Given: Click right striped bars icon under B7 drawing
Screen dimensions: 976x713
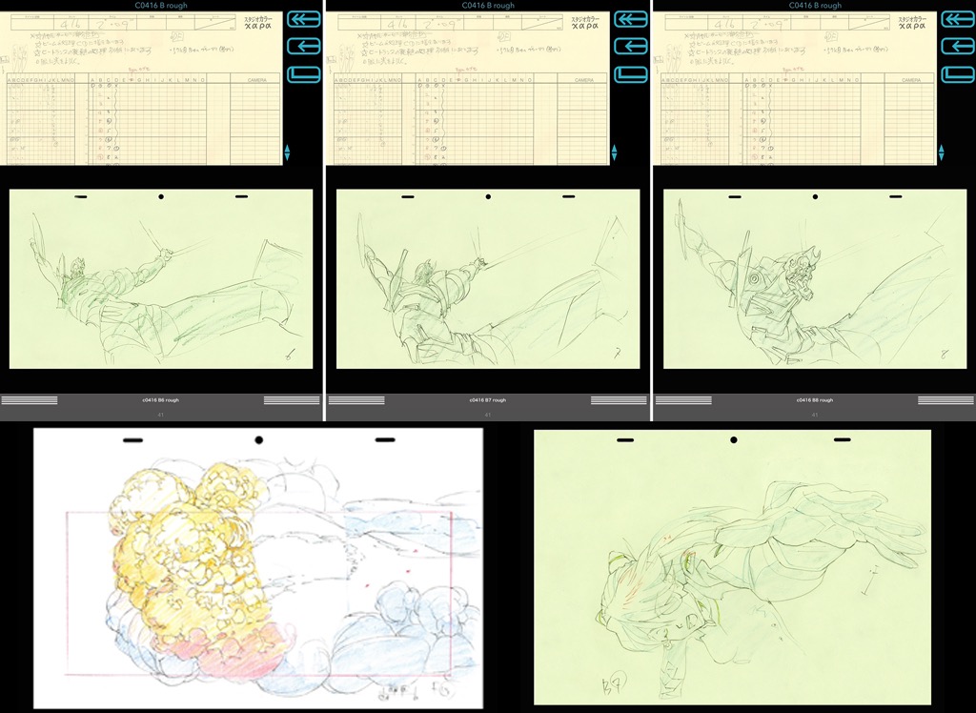Looking at the screenshot, I should click(619, 400).
